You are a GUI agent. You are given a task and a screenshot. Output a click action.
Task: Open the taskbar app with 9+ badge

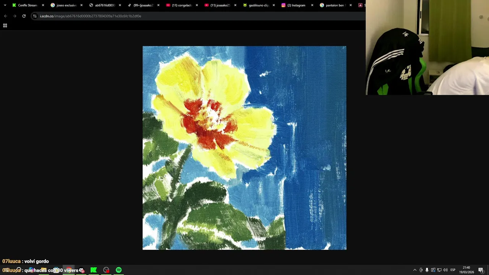(81, 270)
